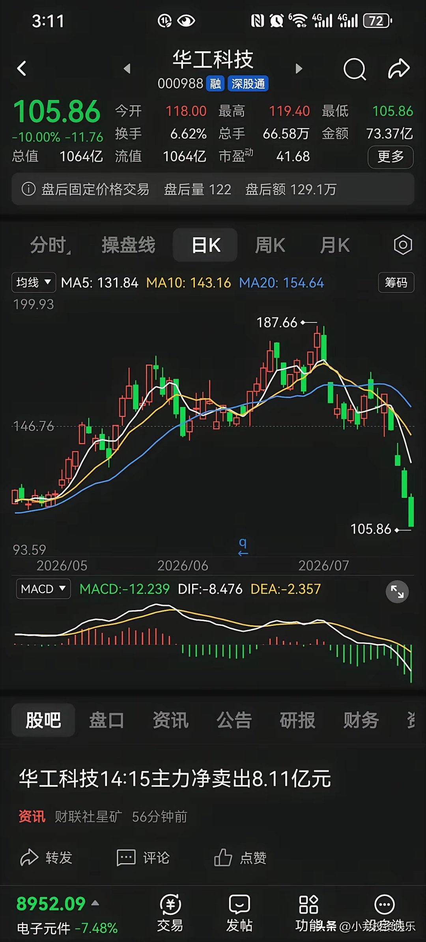
Task: Tap 换手 turnover value 6.62%
Action: pyautogui.click(x=189, y=134)
